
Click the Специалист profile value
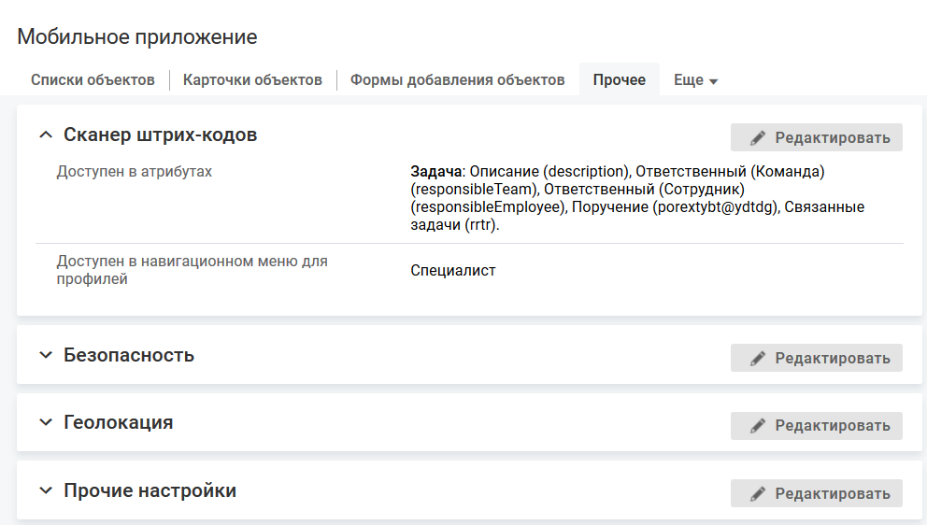pos(452,271)
